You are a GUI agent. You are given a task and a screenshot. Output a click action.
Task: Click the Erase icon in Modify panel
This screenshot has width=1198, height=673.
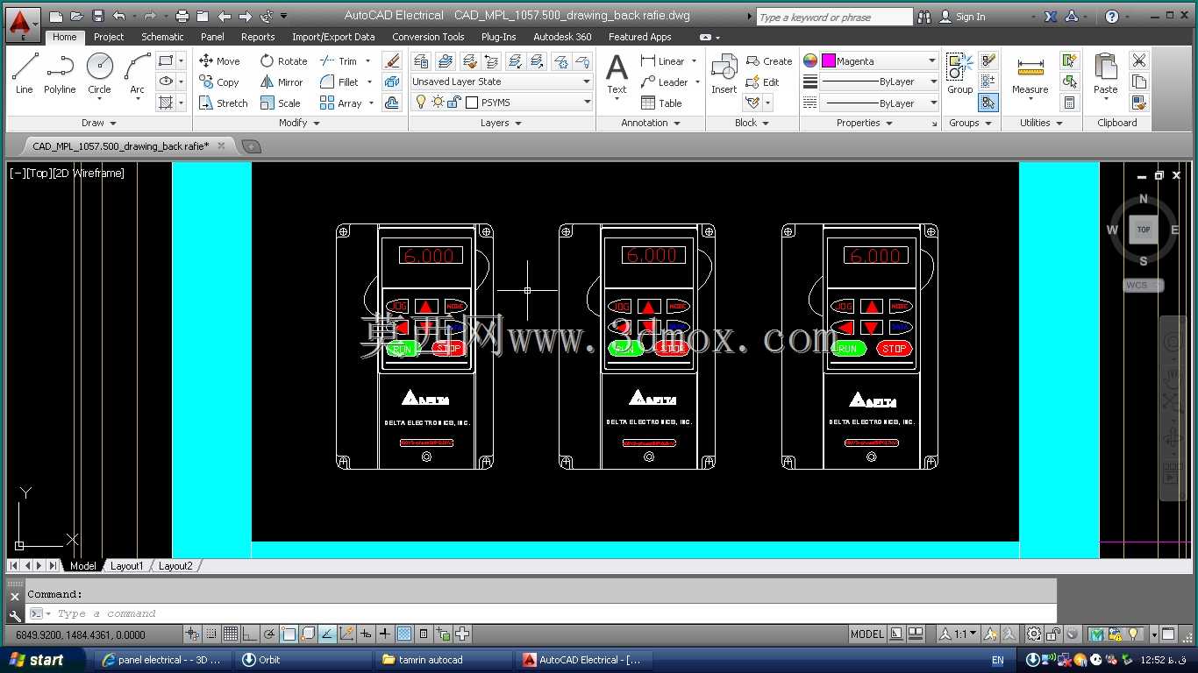(393, 61)
